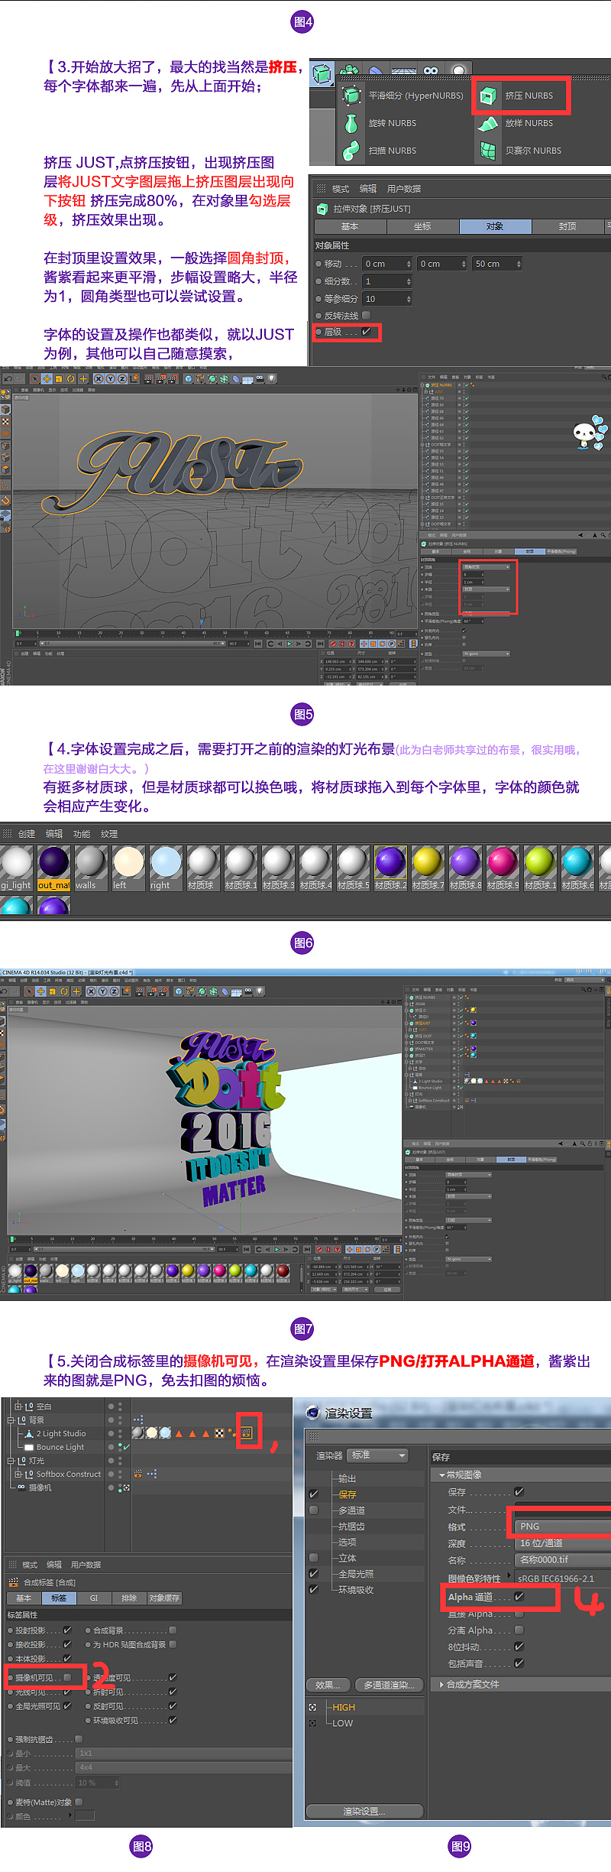Click the light bulb toolbar icon
Image resolution: width=611 pixels, height=1872 pixels.
457,71
